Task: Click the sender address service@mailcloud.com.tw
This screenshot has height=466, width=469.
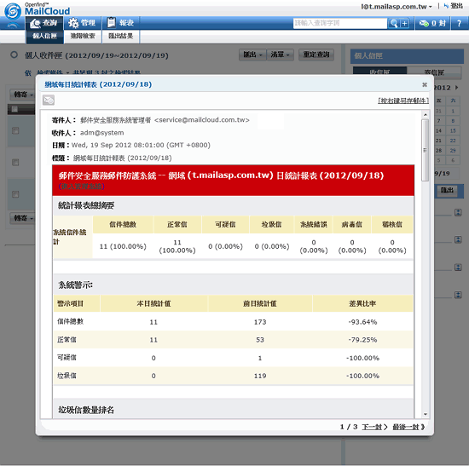Action: tap(202, 120)
